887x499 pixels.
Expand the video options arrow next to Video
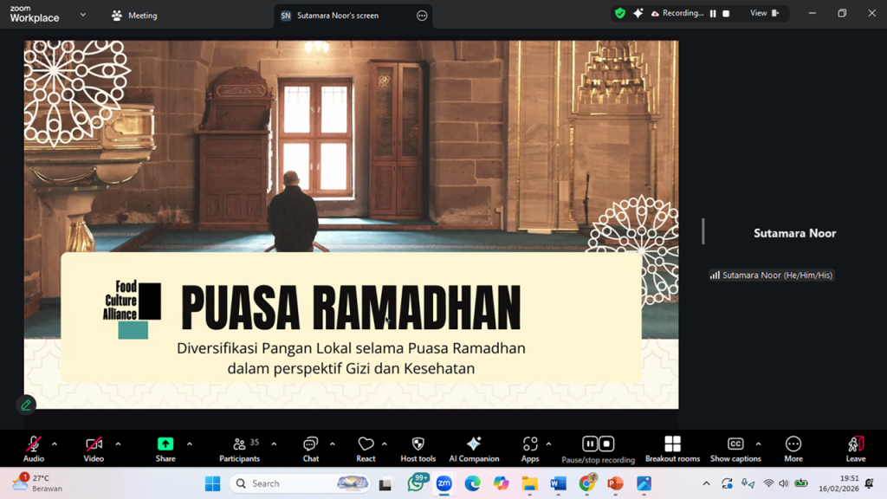pos(118,444)
